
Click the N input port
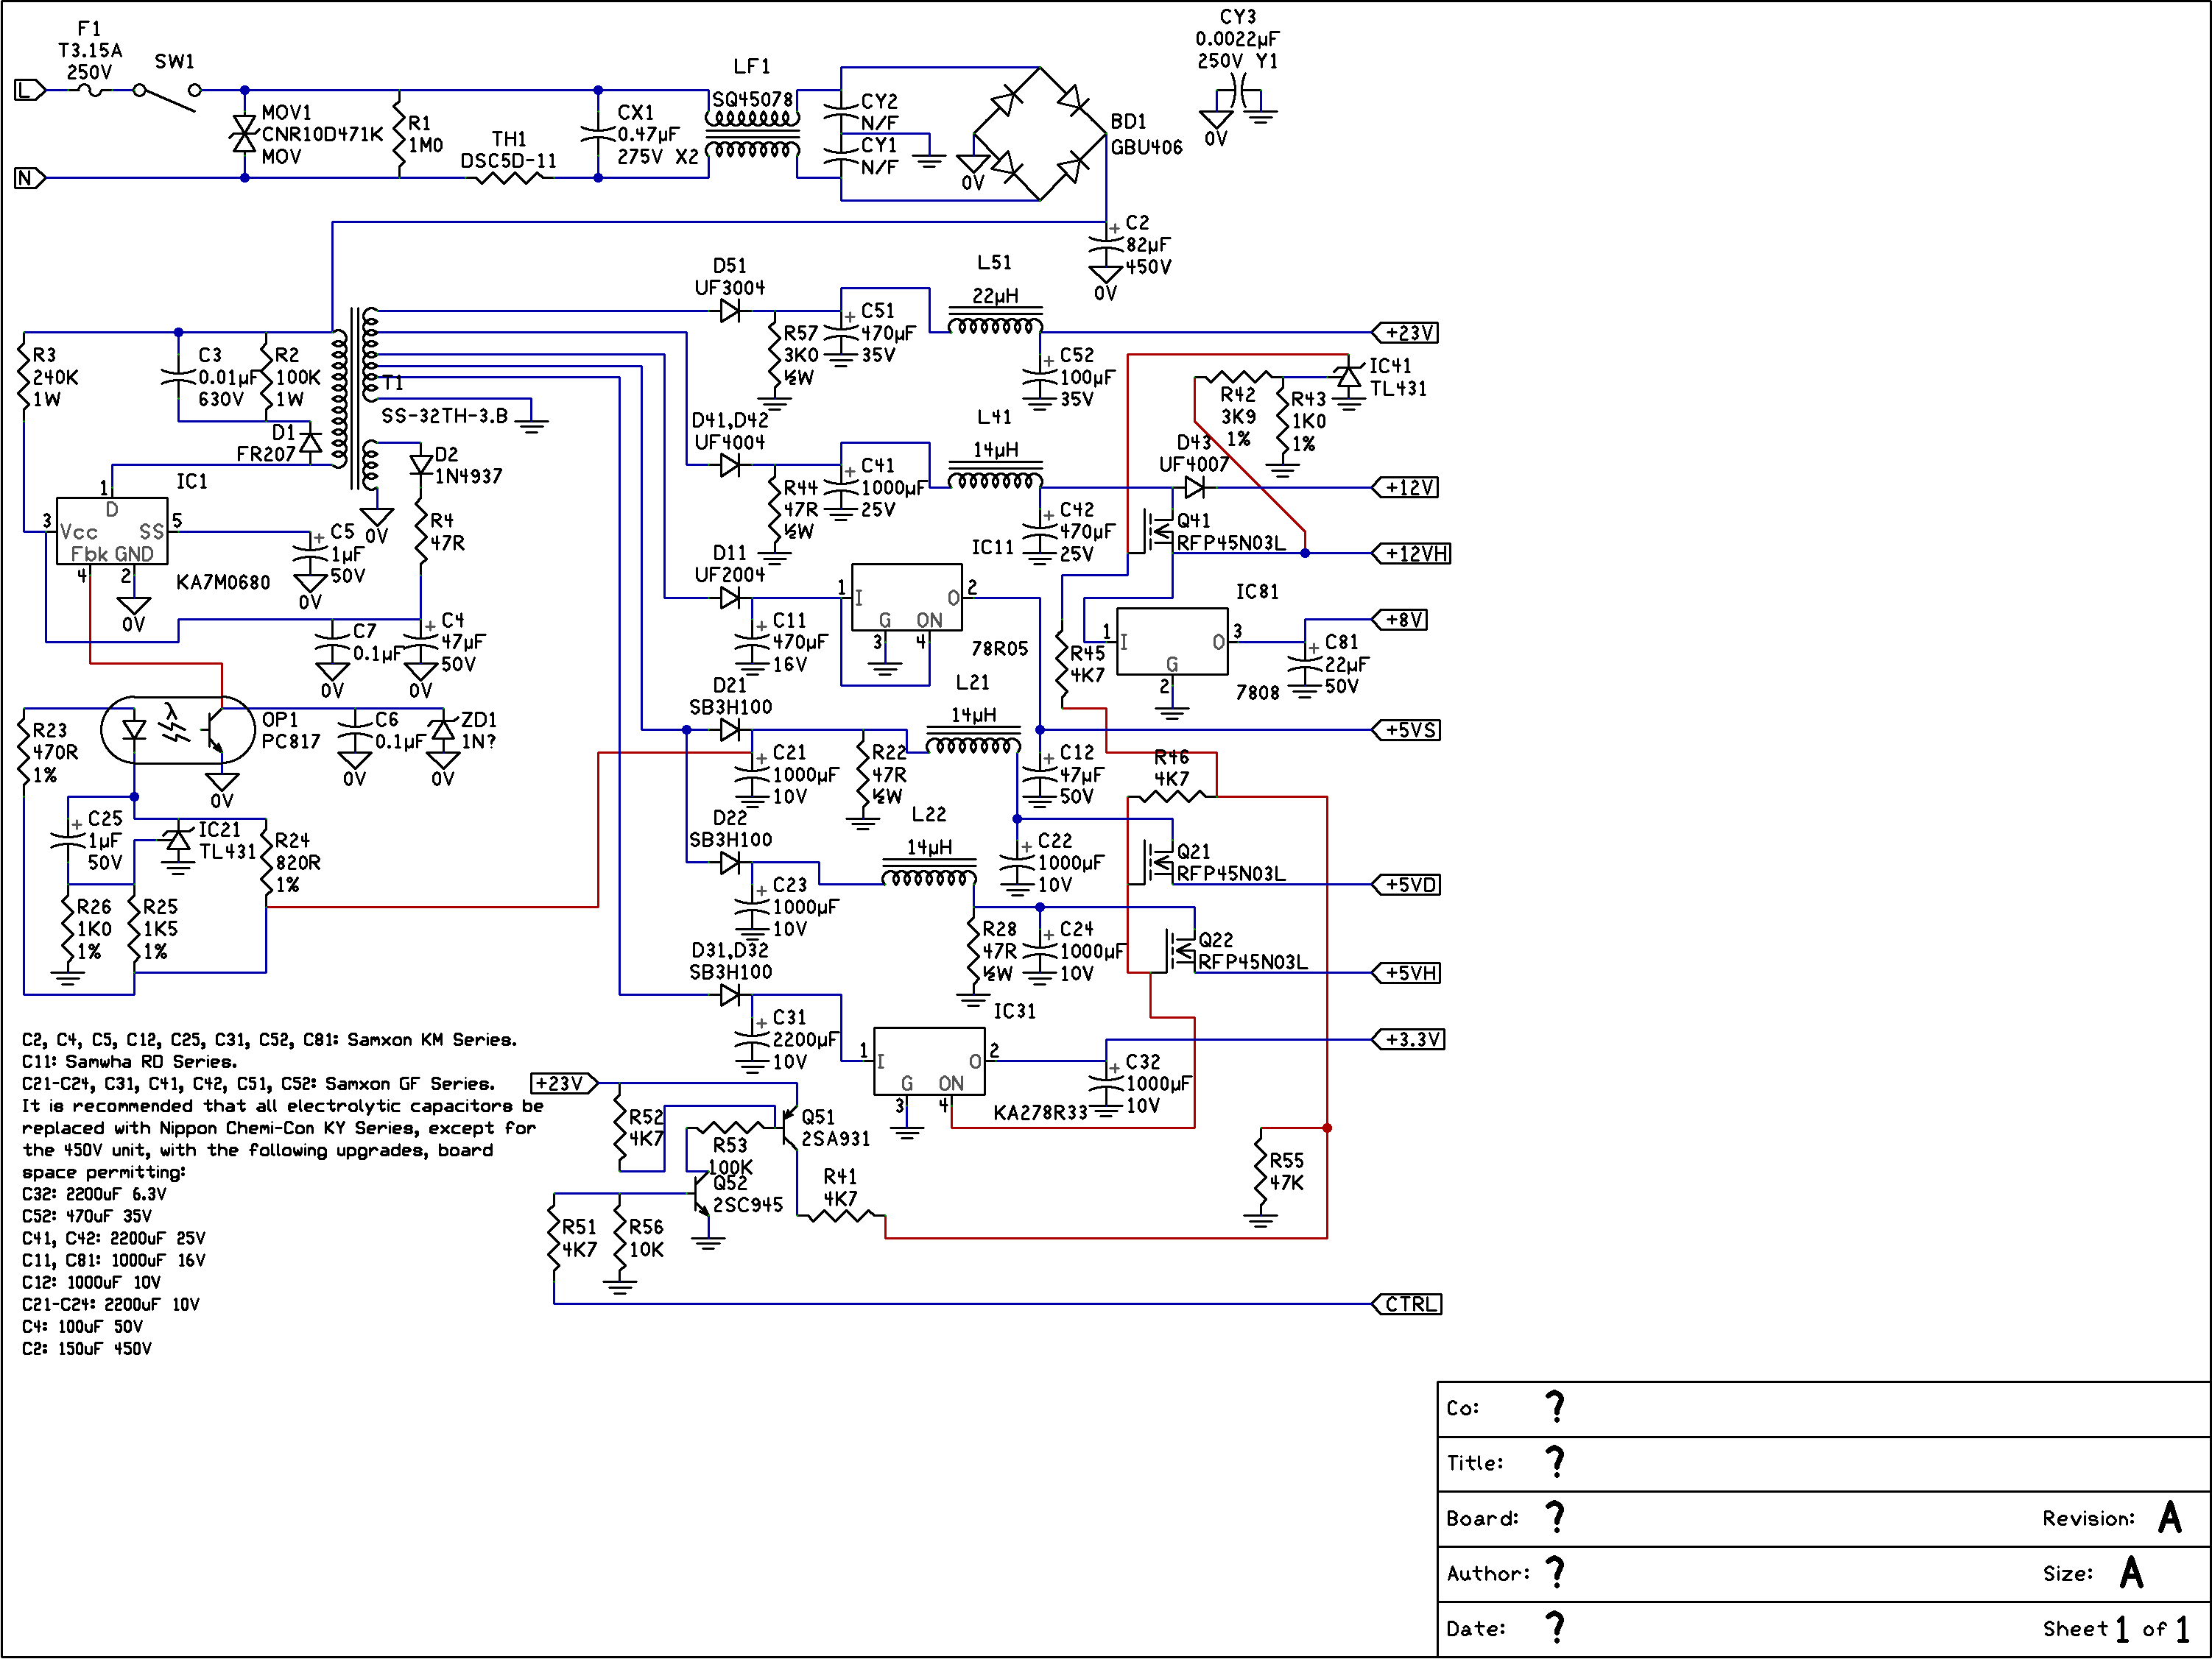(30, 178)
